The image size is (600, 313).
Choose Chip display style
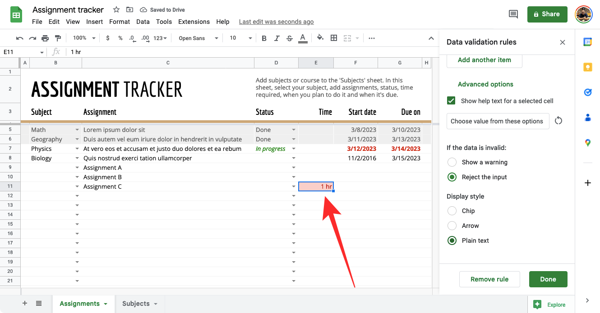[x=452, y=211]
